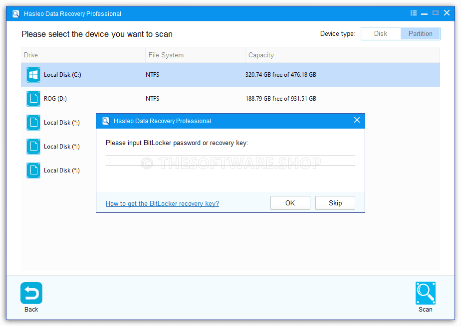The image size is (461, 326).
Task: Click the Windows icon beside Local Disk (C:)
Action: coord(33,75)
